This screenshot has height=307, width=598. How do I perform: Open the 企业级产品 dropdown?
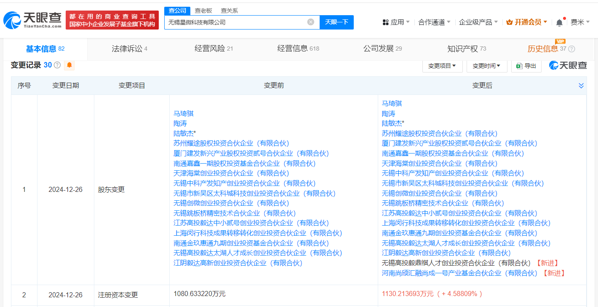click(x=478, y=22)
